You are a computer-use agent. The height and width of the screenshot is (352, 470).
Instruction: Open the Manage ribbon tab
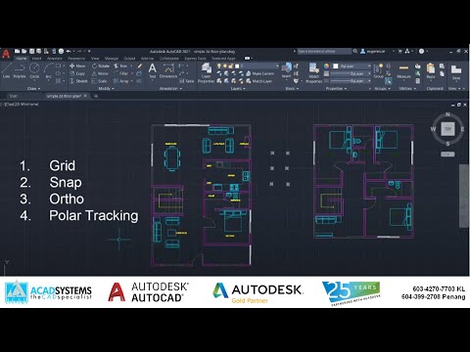112,59
